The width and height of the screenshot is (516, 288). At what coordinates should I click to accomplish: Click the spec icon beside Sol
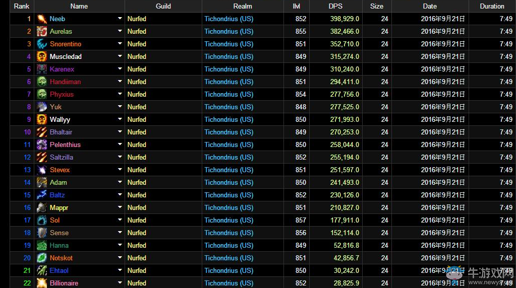pos(42,221)
